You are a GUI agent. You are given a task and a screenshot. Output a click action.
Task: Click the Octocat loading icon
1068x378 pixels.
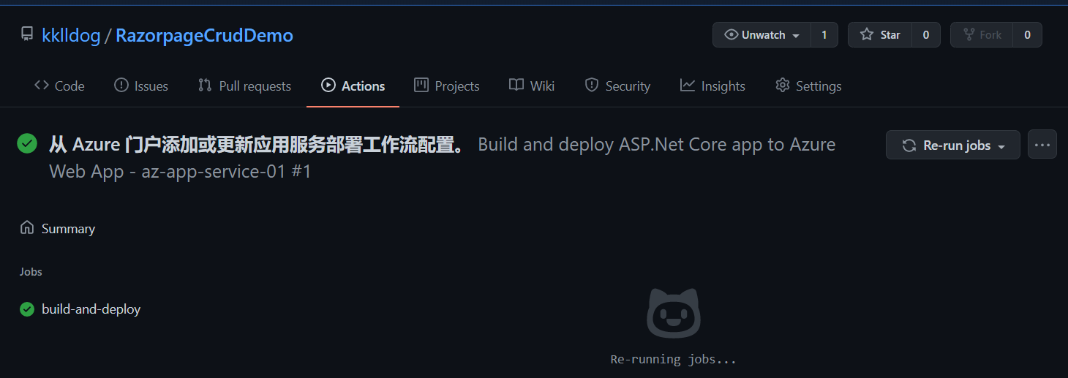pos(674,313)
